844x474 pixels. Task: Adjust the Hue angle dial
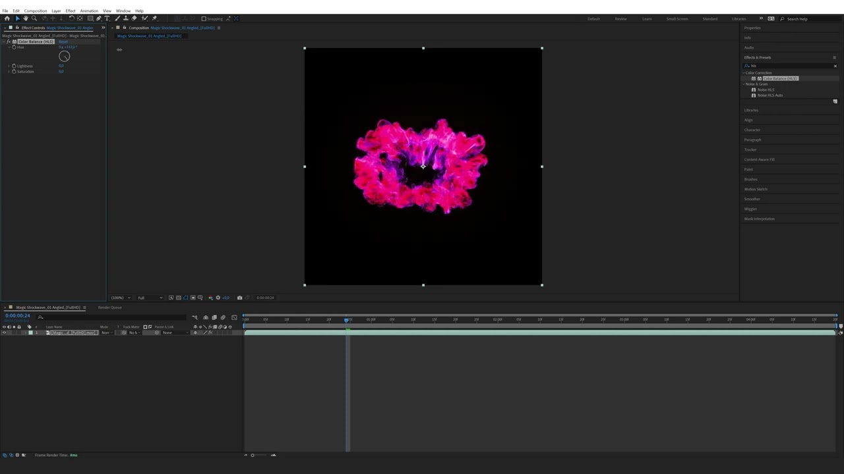65,56
